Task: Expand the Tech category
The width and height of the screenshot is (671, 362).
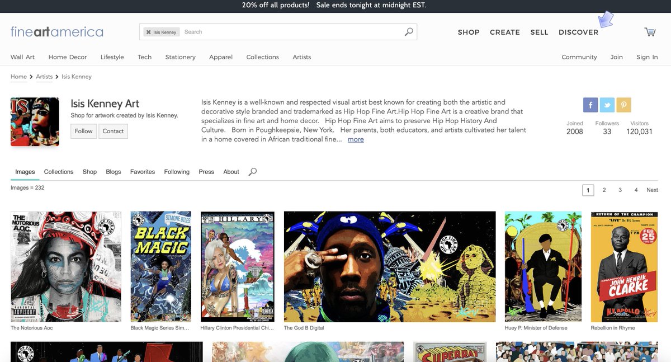Action: click(145, 57)
